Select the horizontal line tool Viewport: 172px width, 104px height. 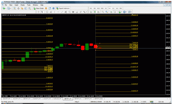point(58,12)
